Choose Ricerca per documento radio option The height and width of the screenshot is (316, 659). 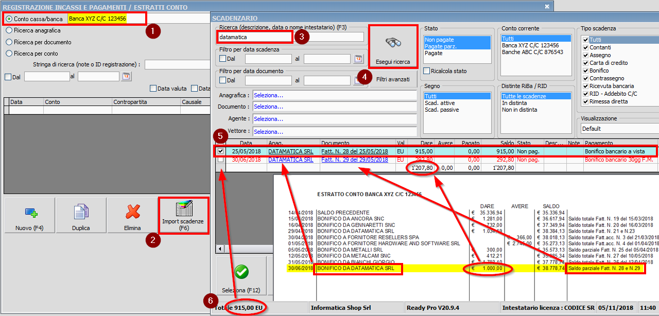point(9,42)
